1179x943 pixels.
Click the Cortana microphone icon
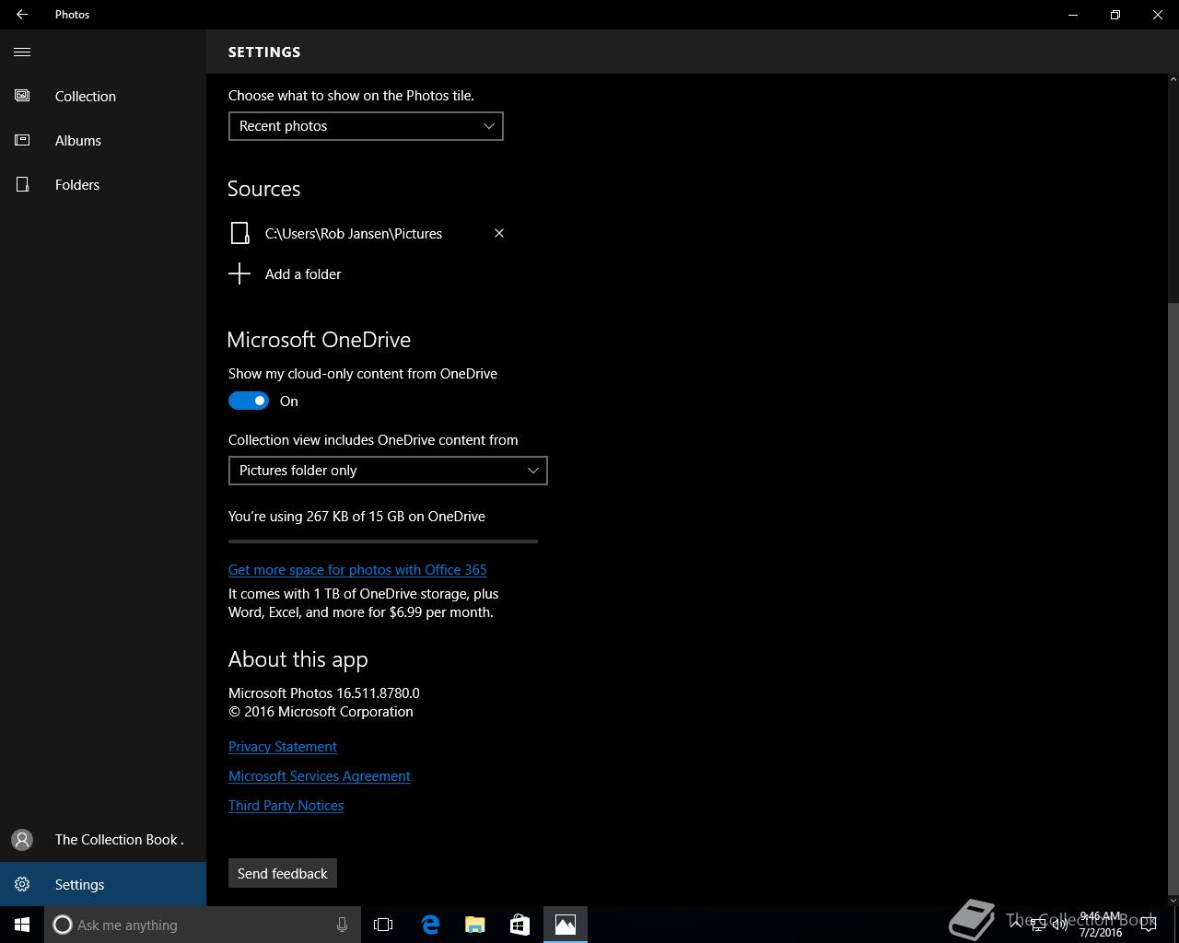point(342,925)
